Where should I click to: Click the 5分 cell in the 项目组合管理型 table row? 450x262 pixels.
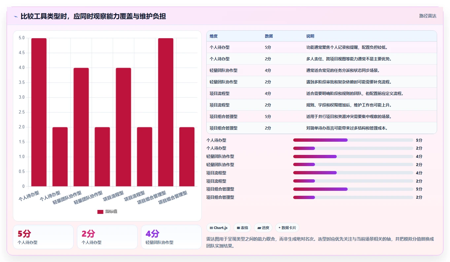pyautogui.click(x=268, y=117)
